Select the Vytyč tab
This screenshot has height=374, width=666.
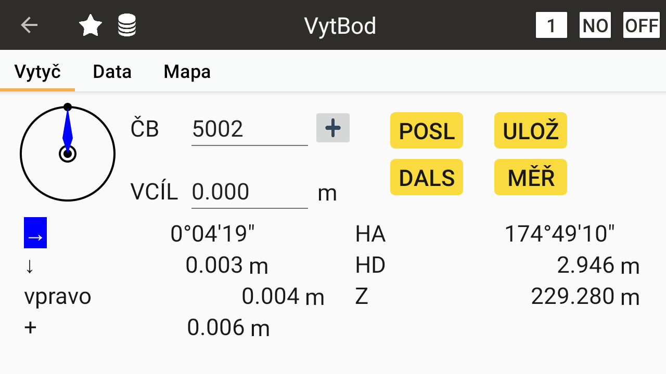pyautogui.click(x=37, y=72)
